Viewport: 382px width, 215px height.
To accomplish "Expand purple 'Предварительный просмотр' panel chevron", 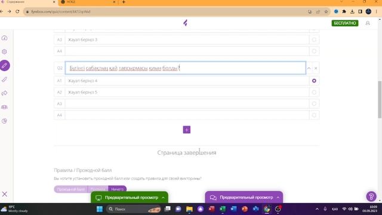I will [278, 197].
